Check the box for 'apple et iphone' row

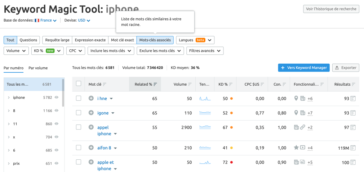tap(79, 162)
